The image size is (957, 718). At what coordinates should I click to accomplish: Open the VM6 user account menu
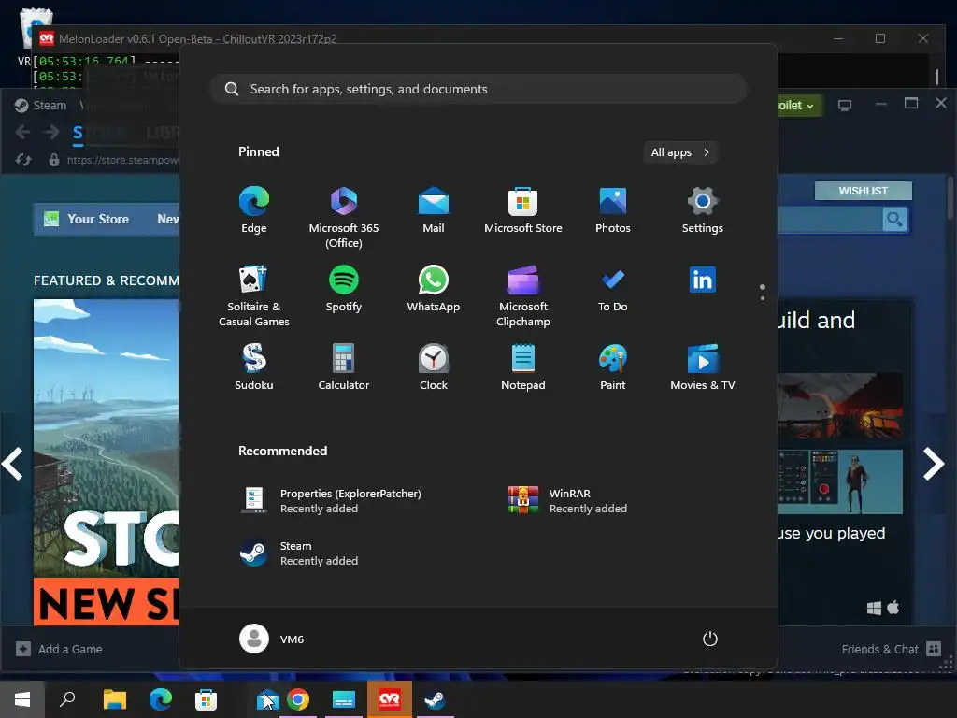coord(272,639)
